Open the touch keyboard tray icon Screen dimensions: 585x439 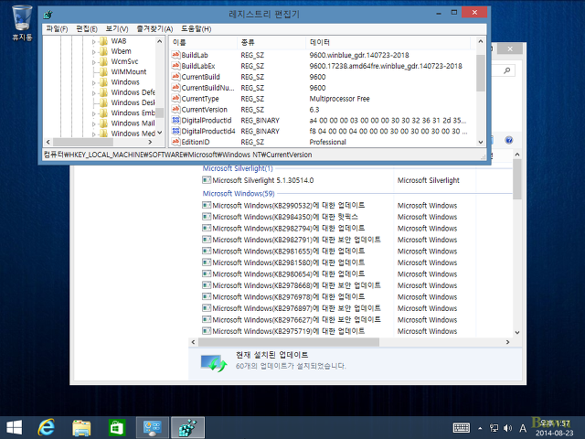coord(461,428)
